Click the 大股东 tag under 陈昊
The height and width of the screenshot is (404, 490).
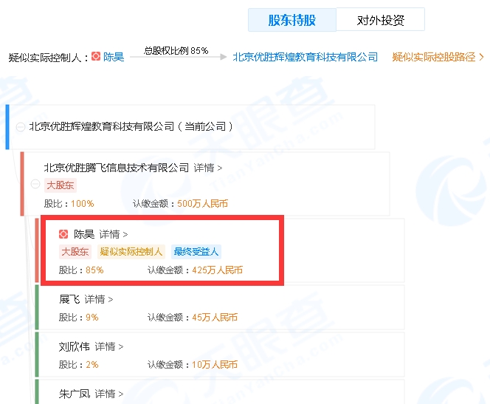pyautogui.click(x=75, y=252)
